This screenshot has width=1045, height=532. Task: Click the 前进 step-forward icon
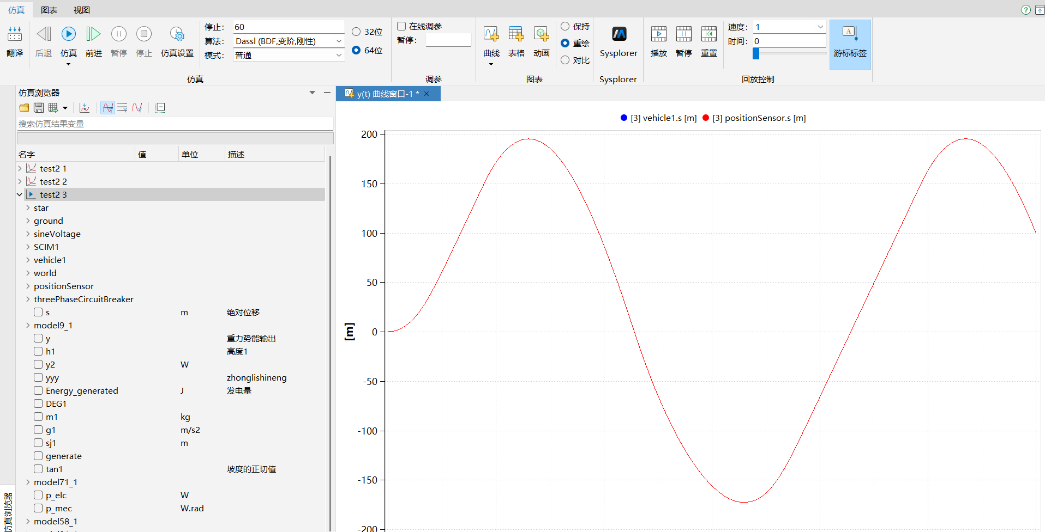[94, 35]
